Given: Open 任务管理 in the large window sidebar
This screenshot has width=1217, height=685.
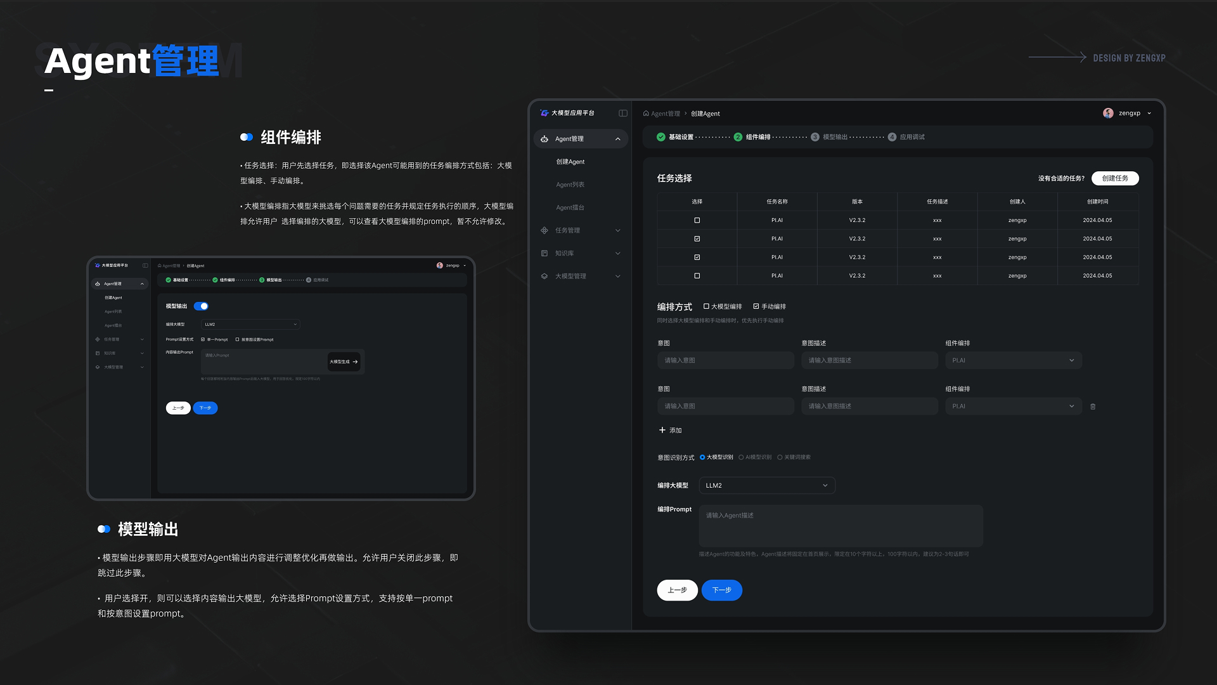Looking at the screenshot, I should [580, 230].
